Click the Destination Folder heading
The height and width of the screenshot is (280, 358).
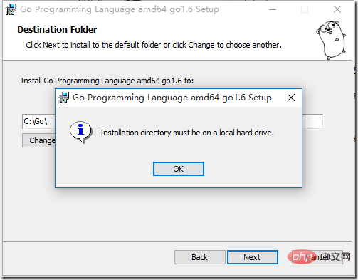(x=57, y=30)
